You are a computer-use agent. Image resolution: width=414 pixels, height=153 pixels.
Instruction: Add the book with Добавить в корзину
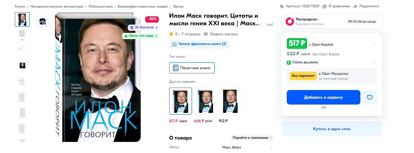[x=323, y=97]
